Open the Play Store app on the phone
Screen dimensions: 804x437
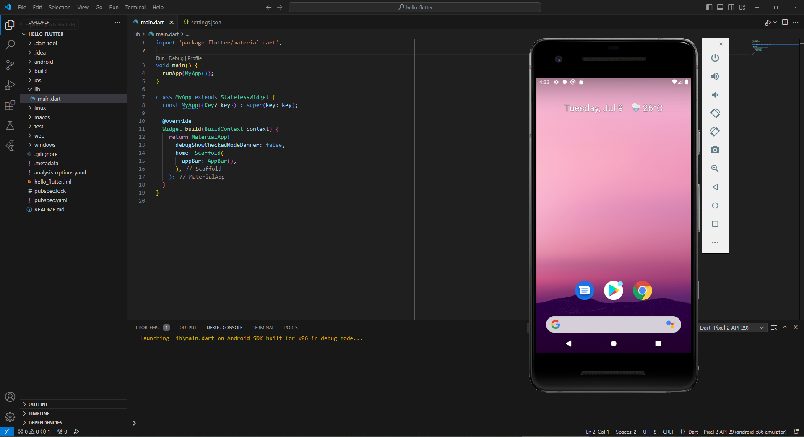pyautogui.click(x=614, y=291)
